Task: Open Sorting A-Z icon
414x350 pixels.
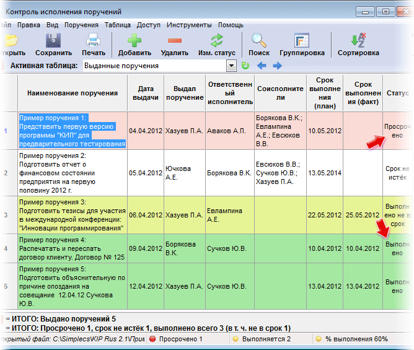Action: pyautogui.click(x=358, y=40)
